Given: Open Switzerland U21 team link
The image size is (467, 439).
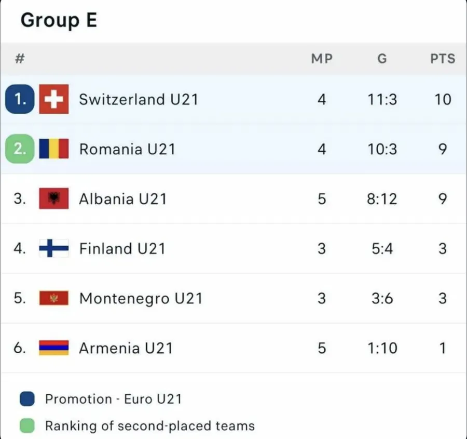Looking at the screenshot, I should [x=139, y=99].
